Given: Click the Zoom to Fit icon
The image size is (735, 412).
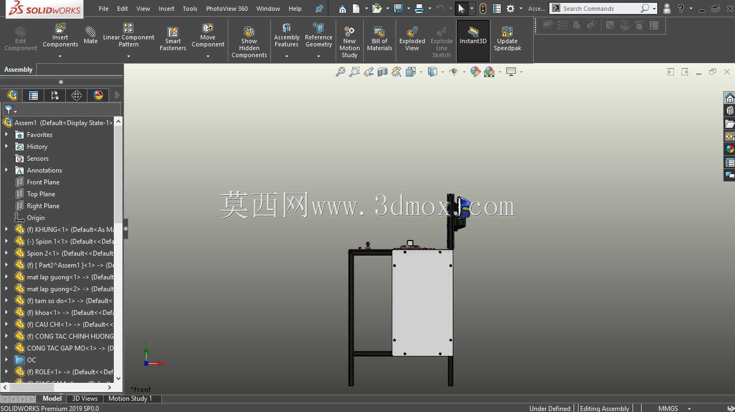Looking at the screenshot, I should (341, 72).
